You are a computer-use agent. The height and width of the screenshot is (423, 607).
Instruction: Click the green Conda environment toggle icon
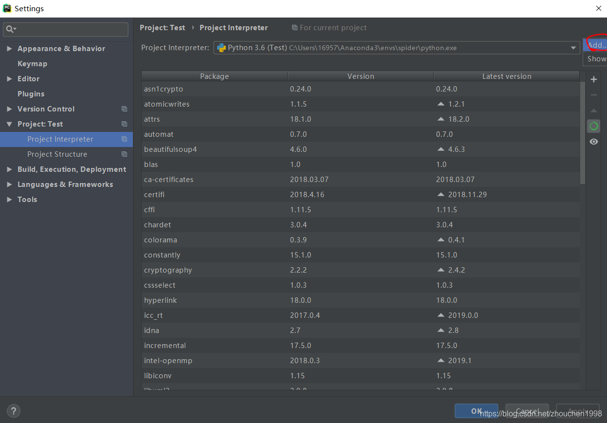593,126
